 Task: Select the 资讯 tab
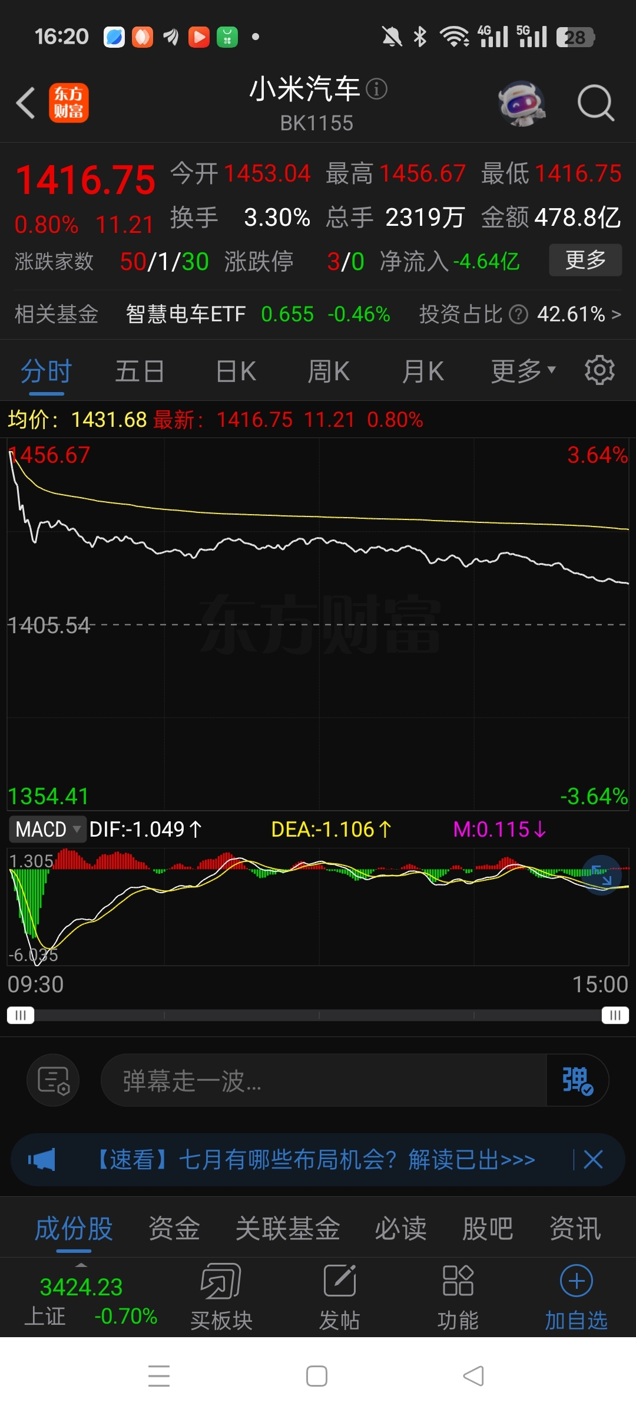point(575,1229)
